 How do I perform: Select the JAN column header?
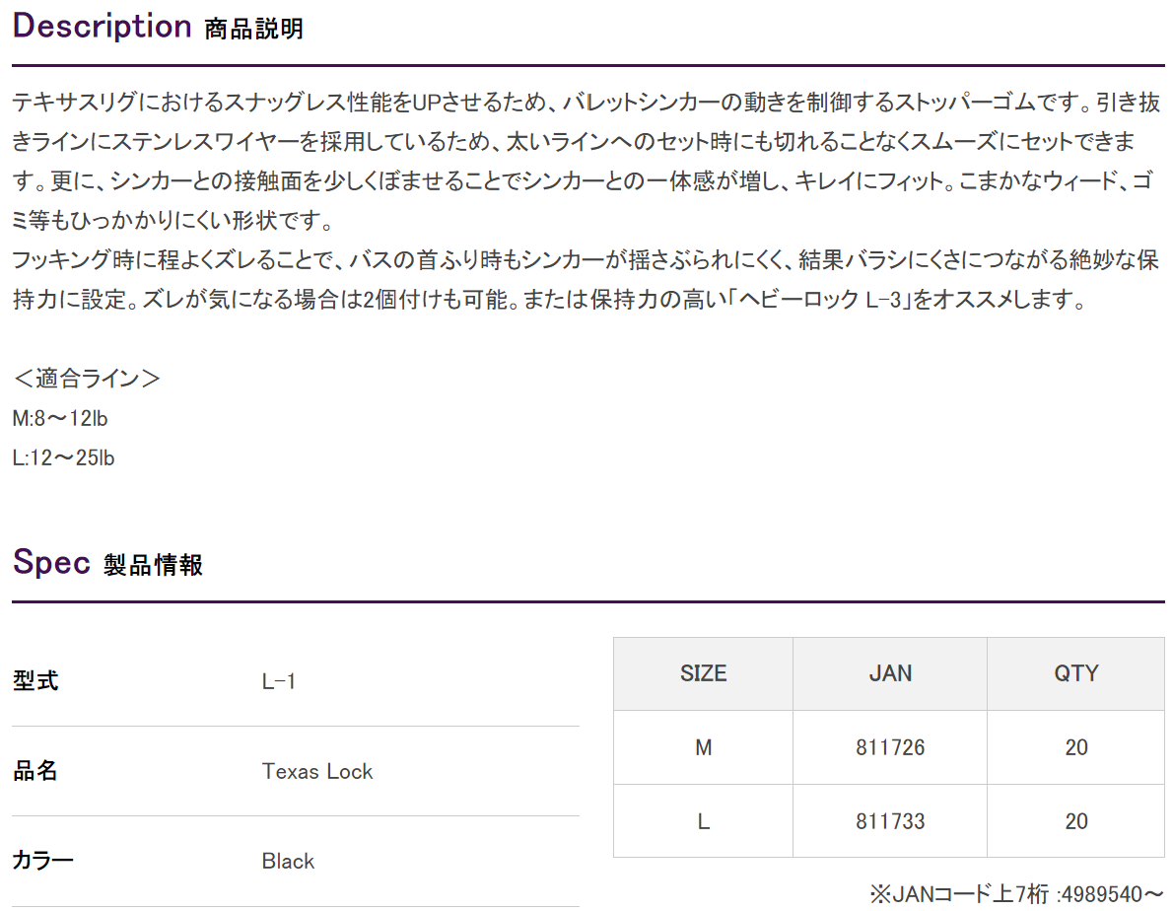click(x=890, y=673)
